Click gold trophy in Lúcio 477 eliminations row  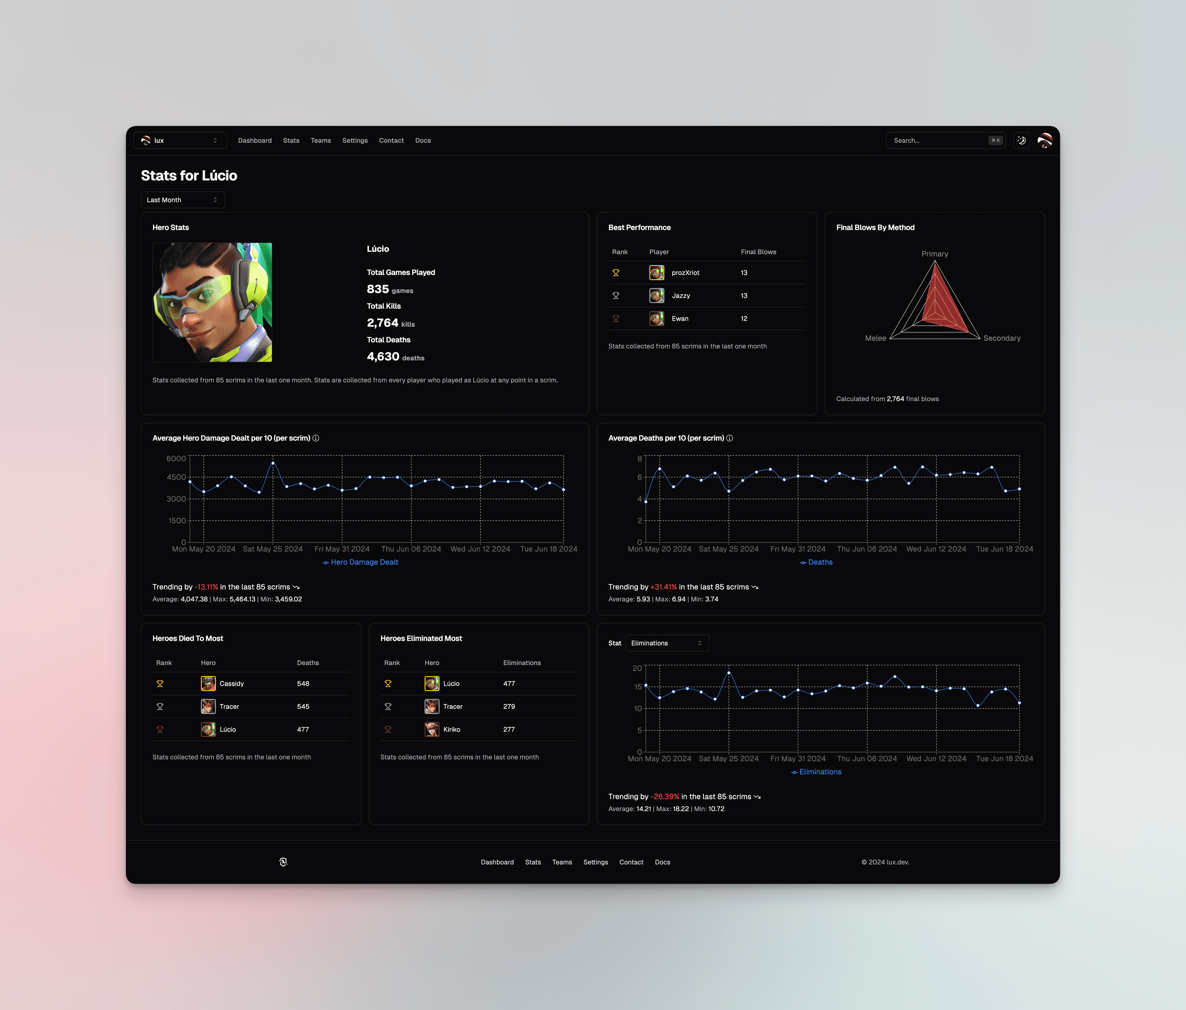388,684
